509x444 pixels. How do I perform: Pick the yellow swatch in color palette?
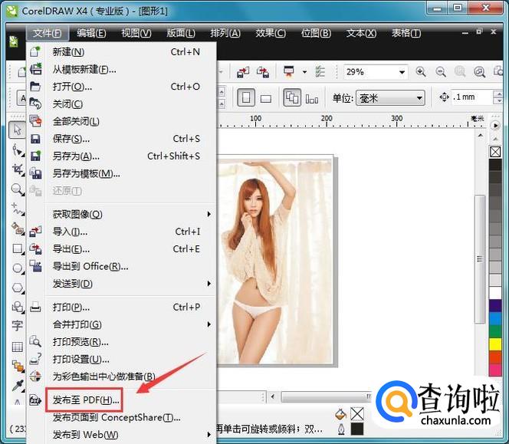[495, 344]
